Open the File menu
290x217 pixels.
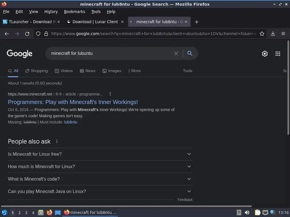coord(6,12)
